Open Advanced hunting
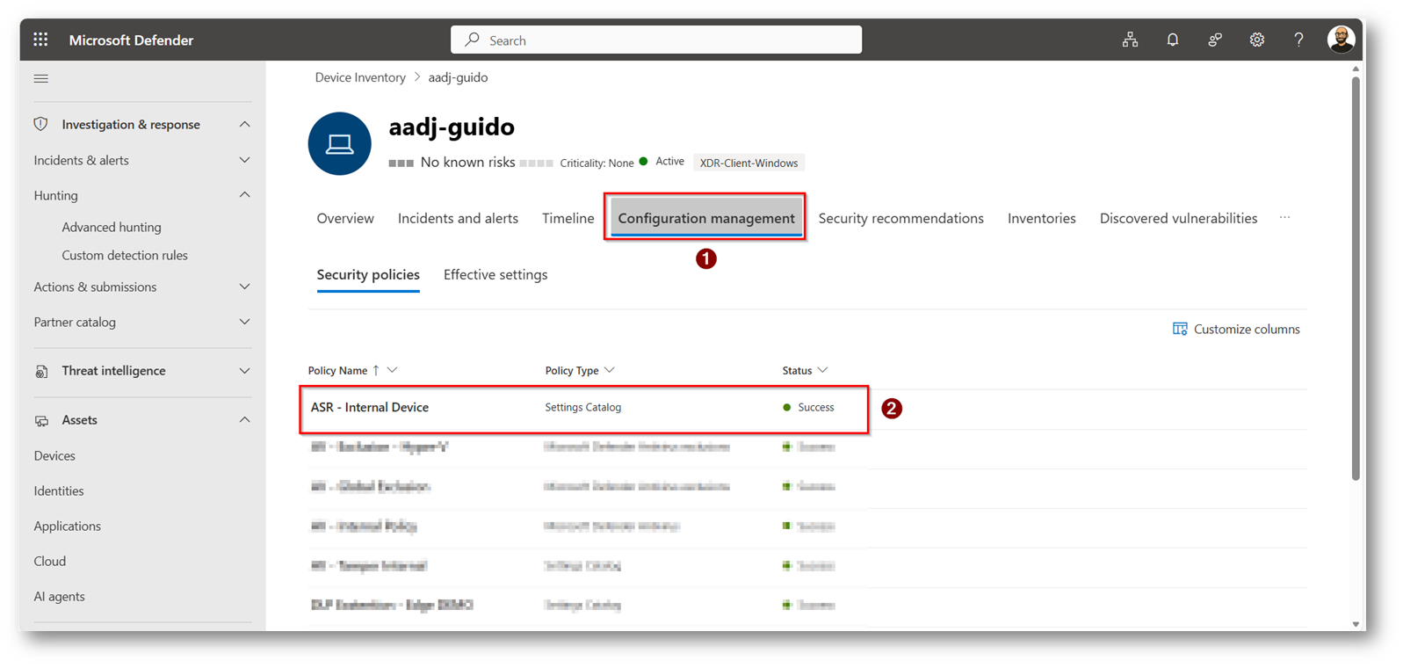This screenshot has height=668, width=1403. [x=112, y=227]
